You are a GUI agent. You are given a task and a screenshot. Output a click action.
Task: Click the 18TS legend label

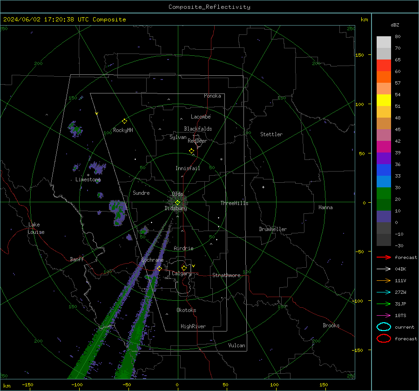(x=400, y=316)
